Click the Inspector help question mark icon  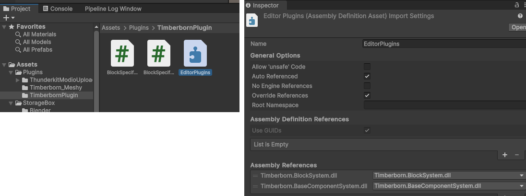(520, 16)
